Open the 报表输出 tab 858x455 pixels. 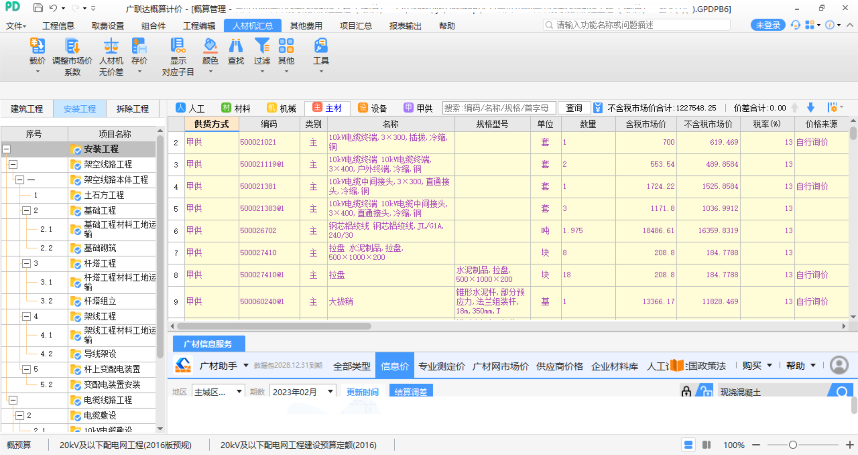point(405,26)
